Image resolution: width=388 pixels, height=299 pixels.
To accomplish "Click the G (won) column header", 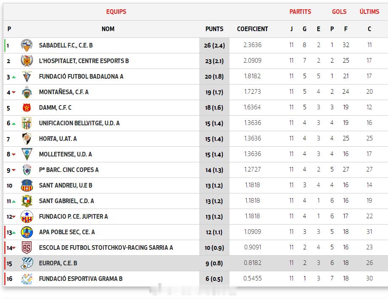I will [305, 29].
